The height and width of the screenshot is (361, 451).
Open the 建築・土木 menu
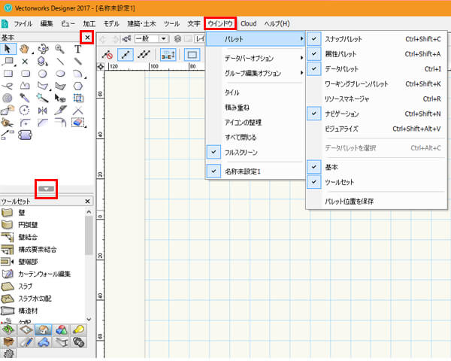[141, 23]
